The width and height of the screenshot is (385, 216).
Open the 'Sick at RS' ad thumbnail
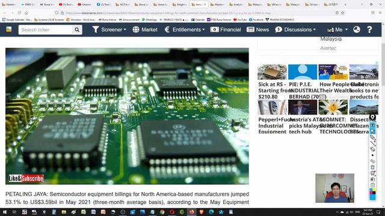(x=272, y=72)
